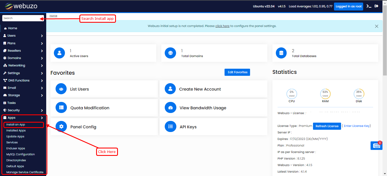Click the logout icon in top bar
Viewport: 387px width, 176px height.
tap(377, 6)
